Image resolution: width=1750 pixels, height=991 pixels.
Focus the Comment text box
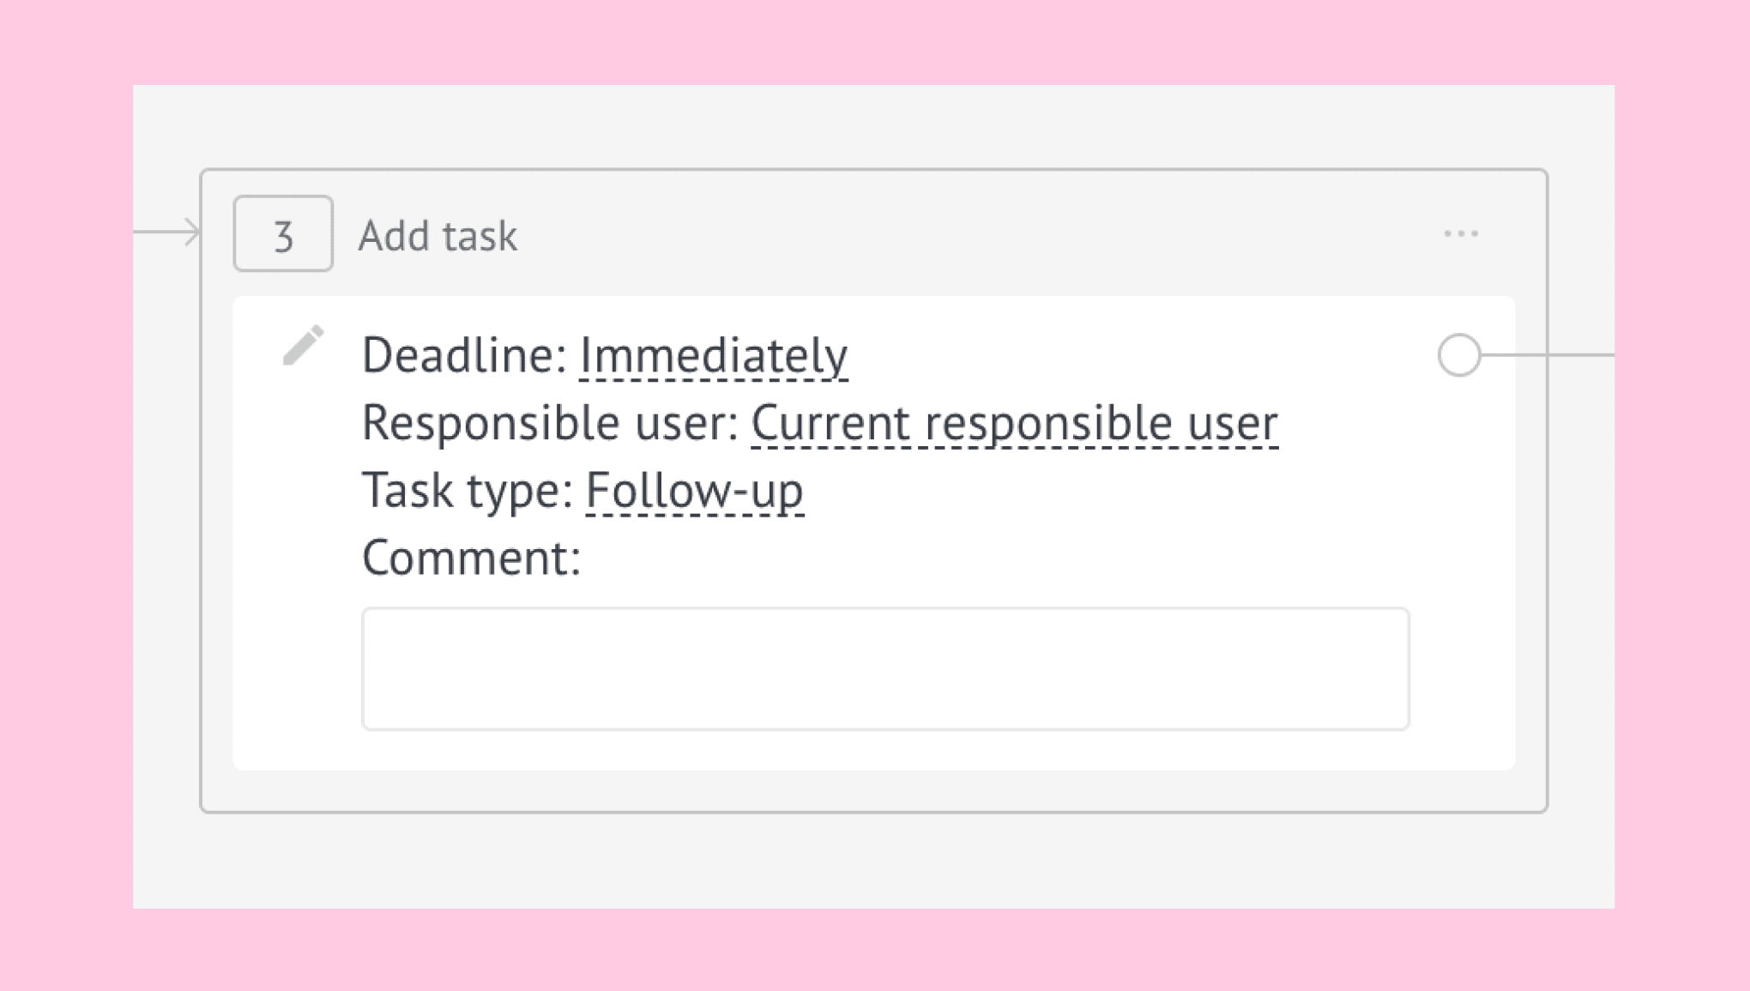pyautogui.click(x=885, y=668)
